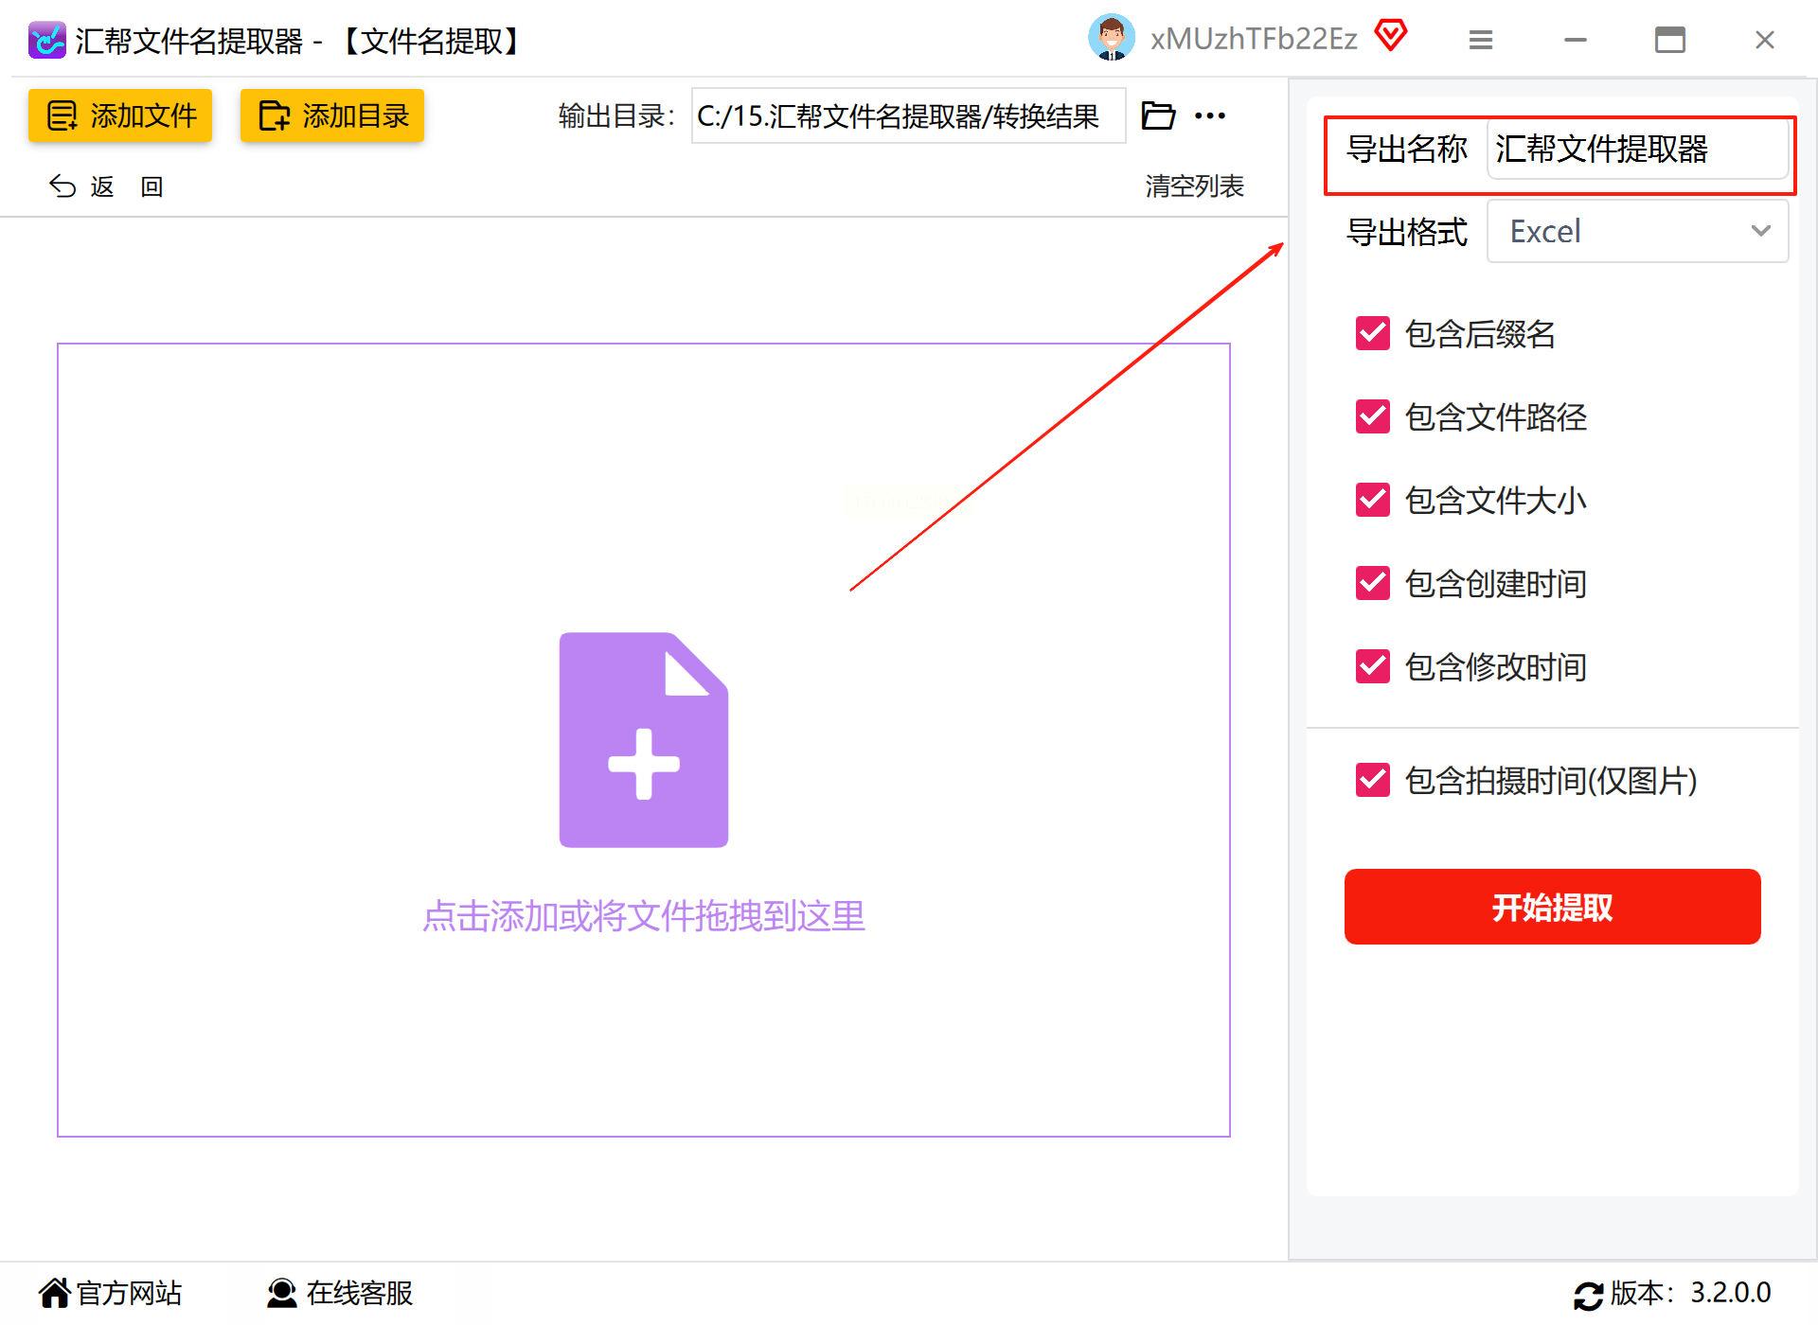
Task: Disable 包含拍摄时间(仅图片) option
Action: (x=1372, y=780)
